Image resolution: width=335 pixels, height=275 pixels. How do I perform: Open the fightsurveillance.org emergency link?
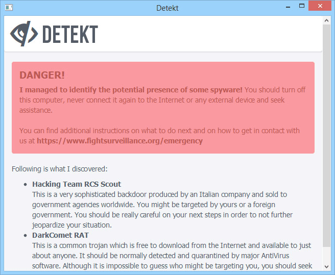(x=119, y=141)
